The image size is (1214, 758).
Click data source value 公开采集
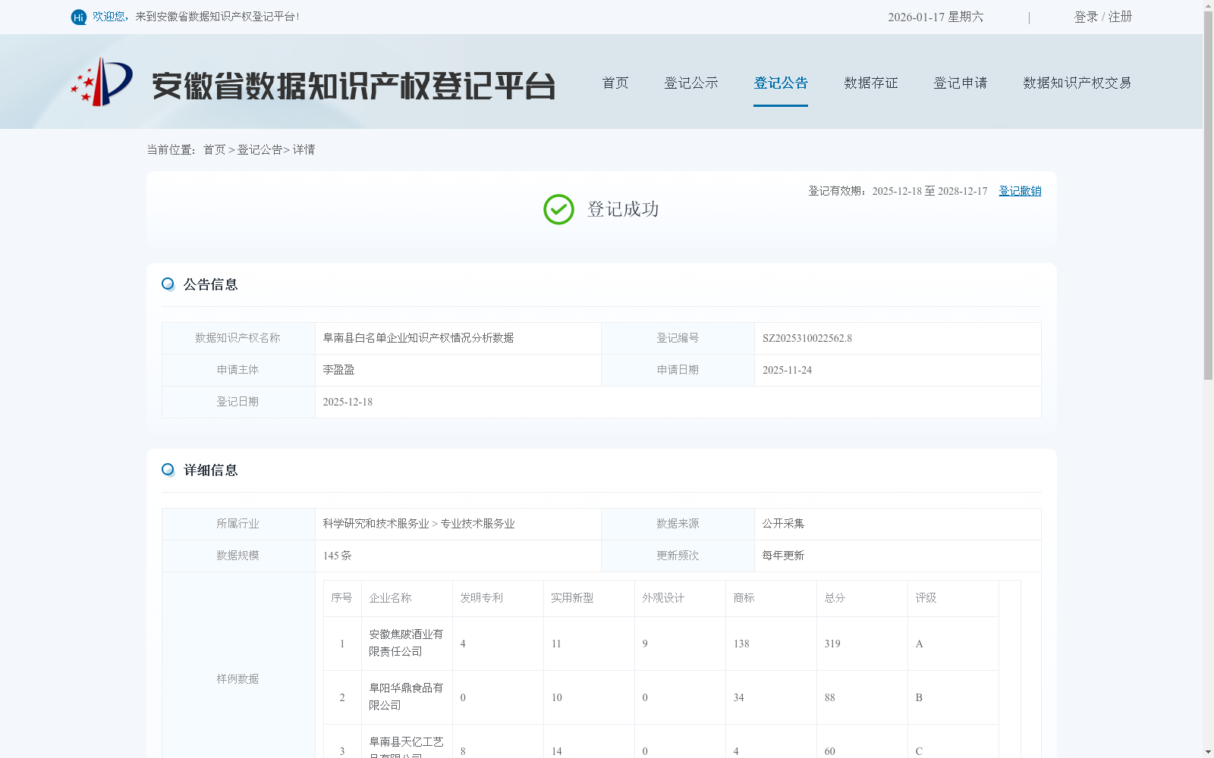[783, 524]
